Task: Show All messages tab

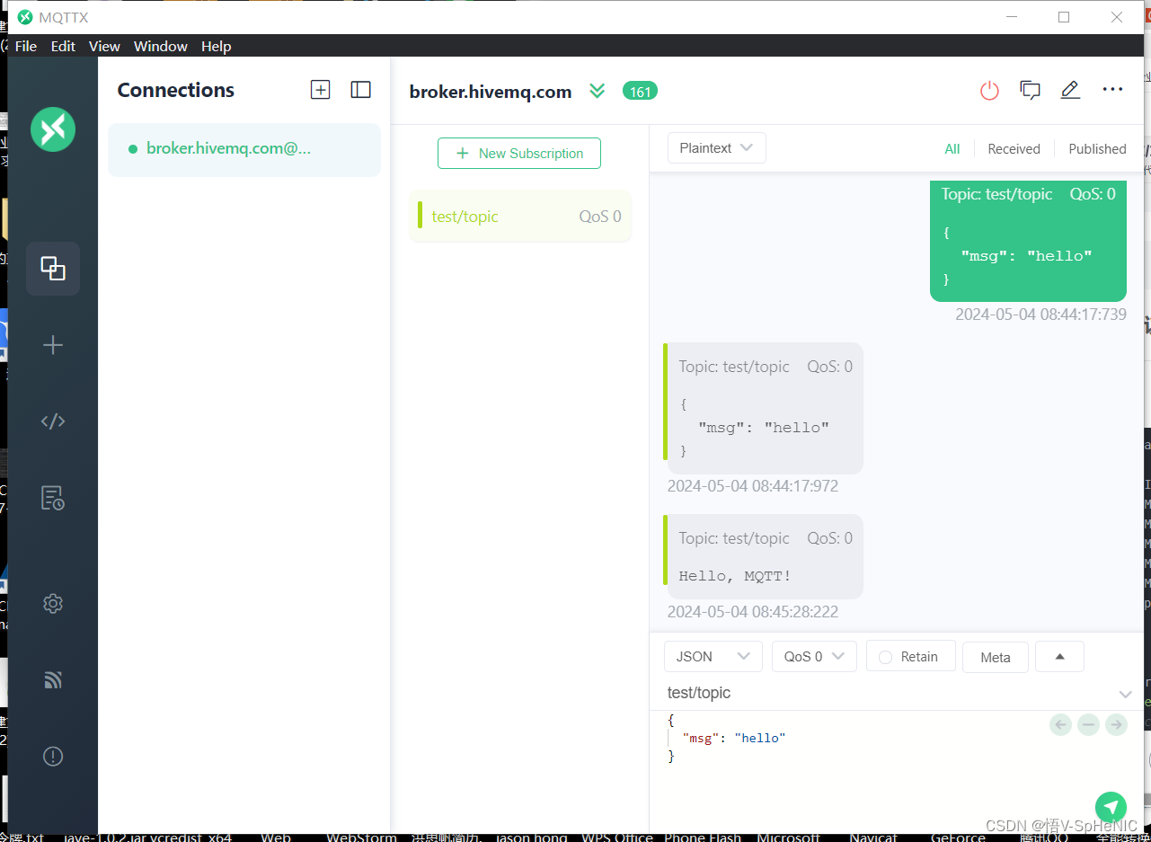Action: tap(952, 149)
